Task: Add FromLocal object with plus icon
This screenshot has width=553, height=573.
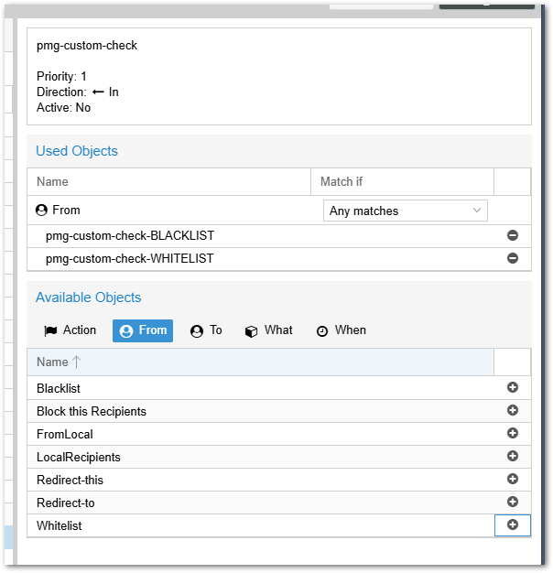Action: (513, 434)
